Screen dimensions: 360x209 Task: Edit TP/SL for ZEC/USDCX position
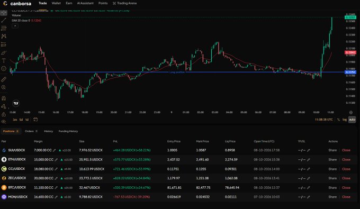coord(309,178)
